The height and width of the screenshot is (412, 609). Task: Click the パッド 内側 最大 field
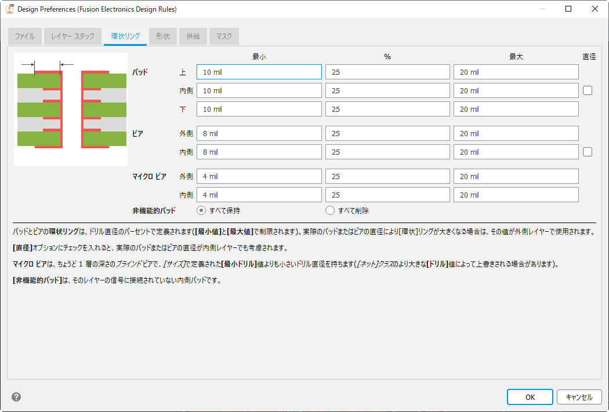click(516, 90)
